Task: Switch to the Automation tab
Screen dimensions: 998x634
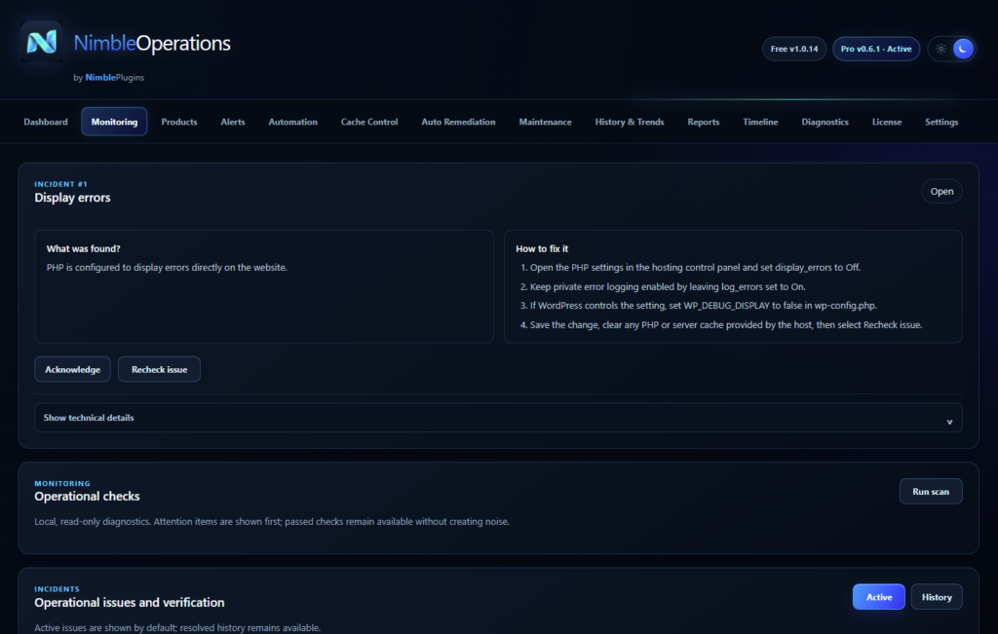Action: [x=292, y=122]
